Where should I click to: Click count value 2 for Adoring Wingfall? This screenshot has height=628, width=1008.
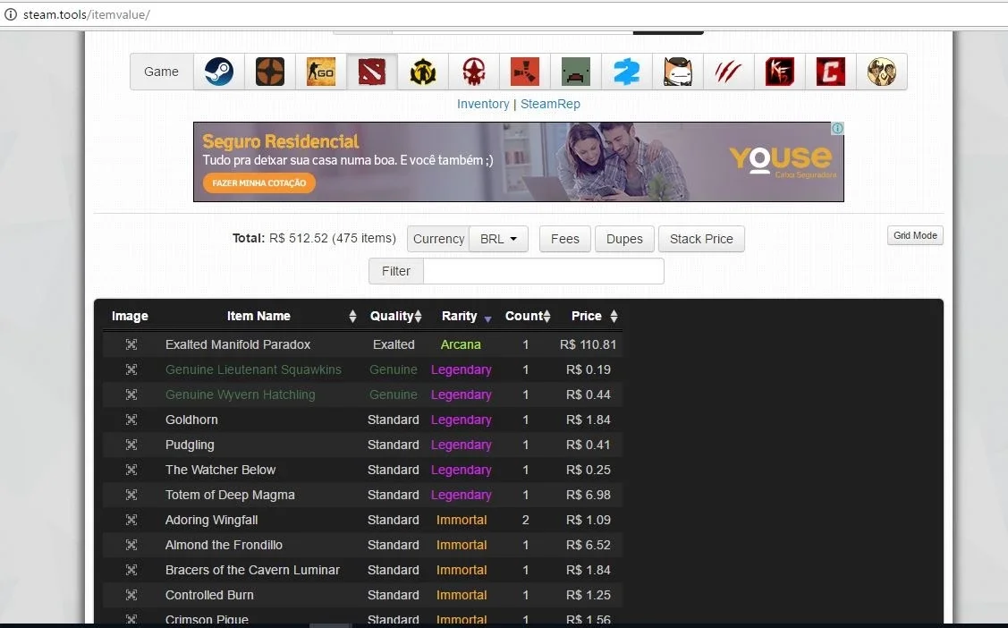click(526, 520)
